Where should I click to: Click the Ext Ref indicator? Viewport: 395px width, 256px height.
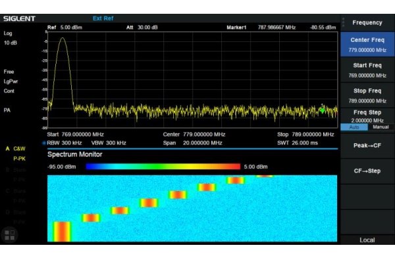click(103, 18)
